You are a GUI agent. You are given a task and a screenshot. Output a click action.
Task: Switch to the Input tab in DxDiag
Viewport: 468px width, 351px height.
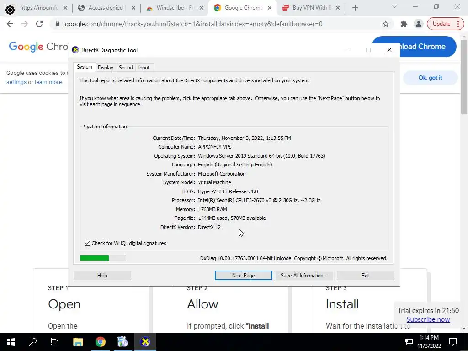tap(144, 68)
